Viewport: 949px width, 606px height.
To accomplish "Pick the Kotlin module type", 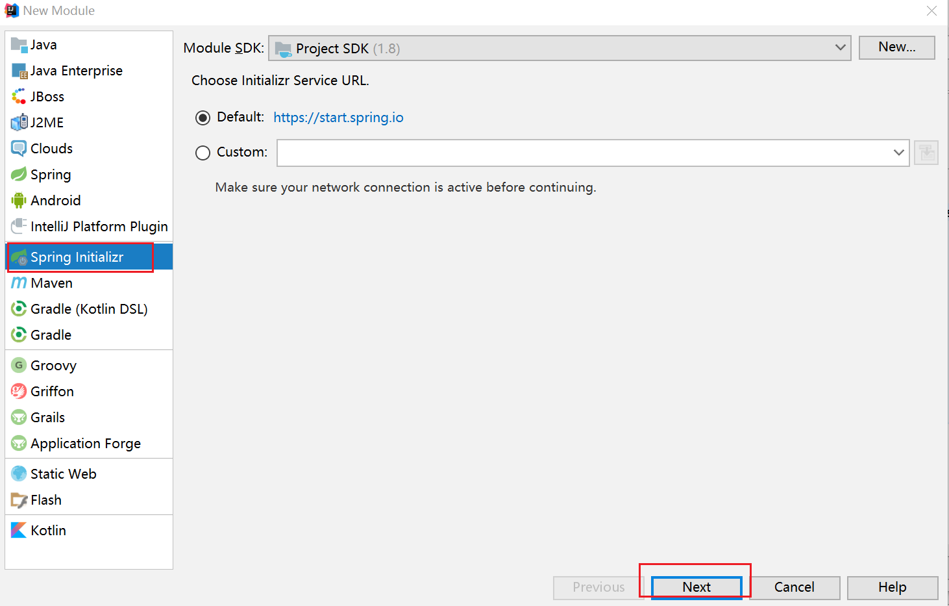I will pyautogui.click(x=47, y=530).
